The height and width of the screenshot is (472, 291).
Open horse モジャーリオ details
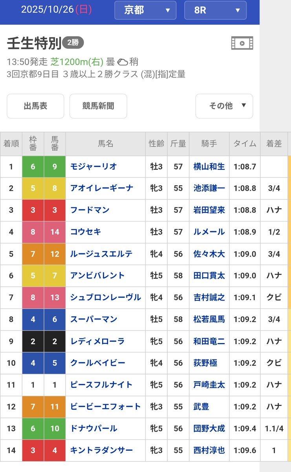tap(93, 166)
